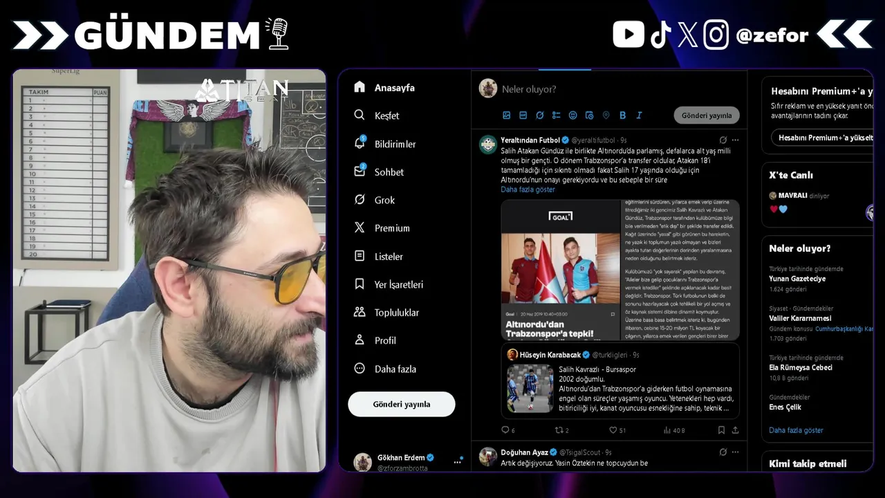Open Salih Kavrazlı match photo thumbnail
Viewport: 885px width, 498px height.
click(530, 389)
